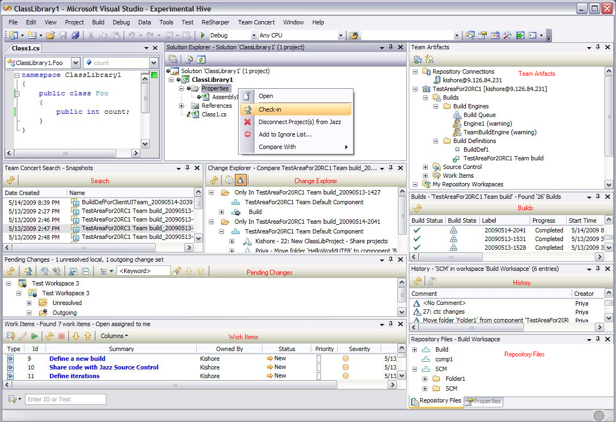
Task: Open the ClassLibrary1.Foo type dropdown
Action: click(x=76, y=63)
